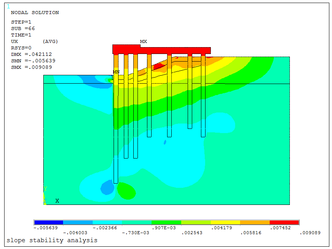Click the SUB =66 substep label
The width and height of the screenshot is (332, 249).
(23, 29)
